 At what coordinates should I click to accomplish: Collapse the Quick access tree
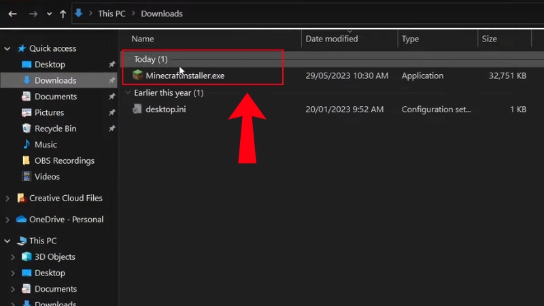coord(7,48)
